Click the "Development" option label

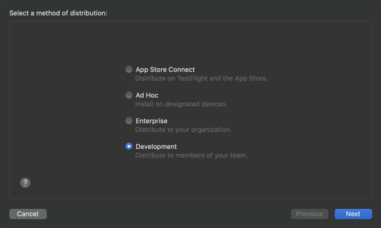click(x=156, y=146)
